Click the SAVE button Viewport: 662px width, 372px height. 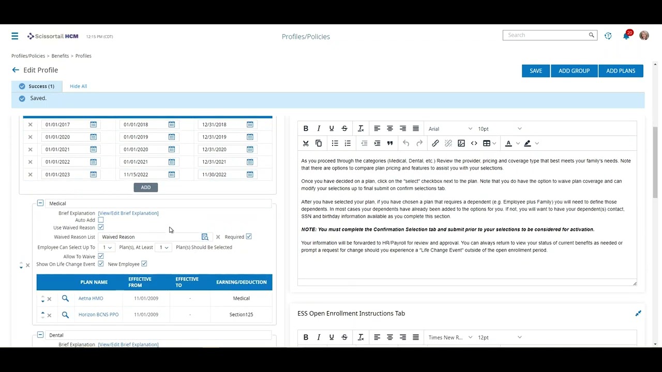click(x=536, y=71)
